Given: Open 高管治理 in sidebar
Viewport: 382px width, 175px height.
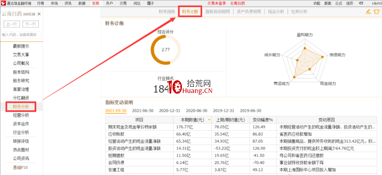Looking at the screenshot, I should 21,89.
